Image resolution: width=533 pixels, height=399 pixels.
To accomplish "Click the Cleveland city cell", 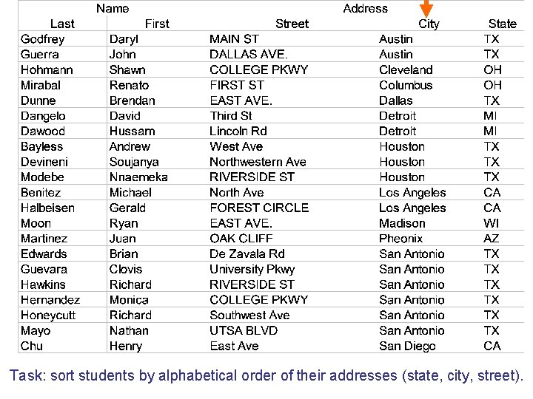I will coord(406,70).
